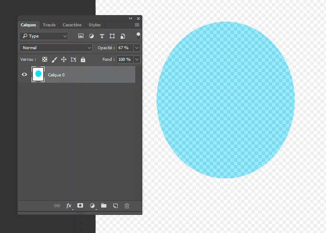
Task: Lock layer position move icon
Action: pos(64,60)
